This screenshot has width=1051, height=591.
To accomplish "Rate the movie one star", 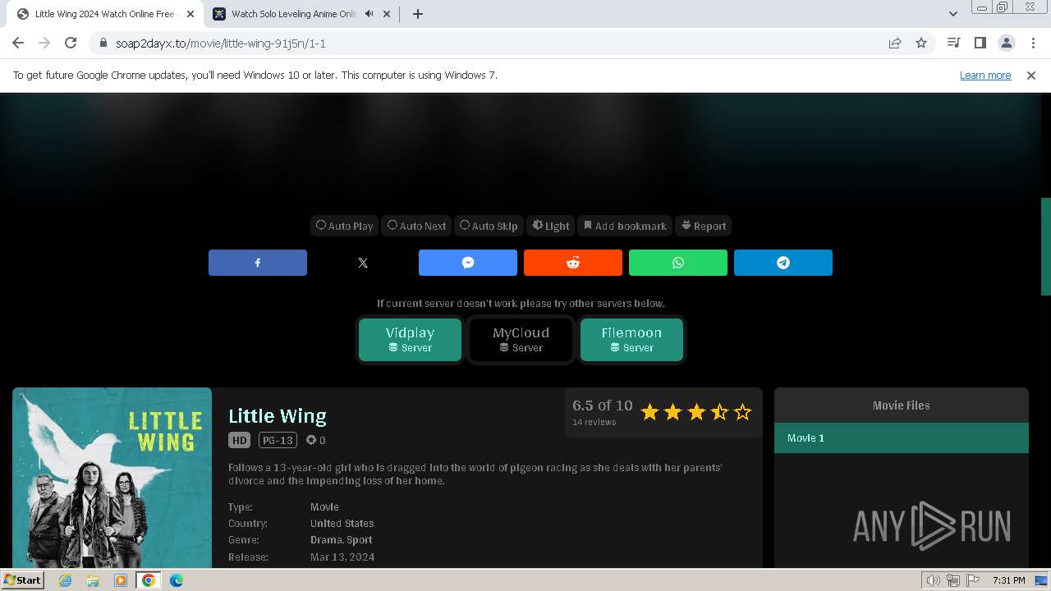I will point(649,412).
